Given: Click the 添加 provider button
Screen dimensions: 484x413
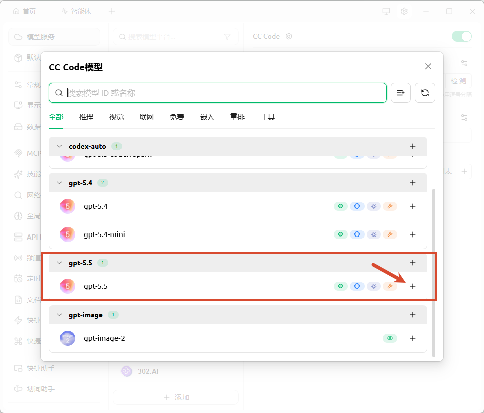Looking at the screenshot, I should [176, 397].
